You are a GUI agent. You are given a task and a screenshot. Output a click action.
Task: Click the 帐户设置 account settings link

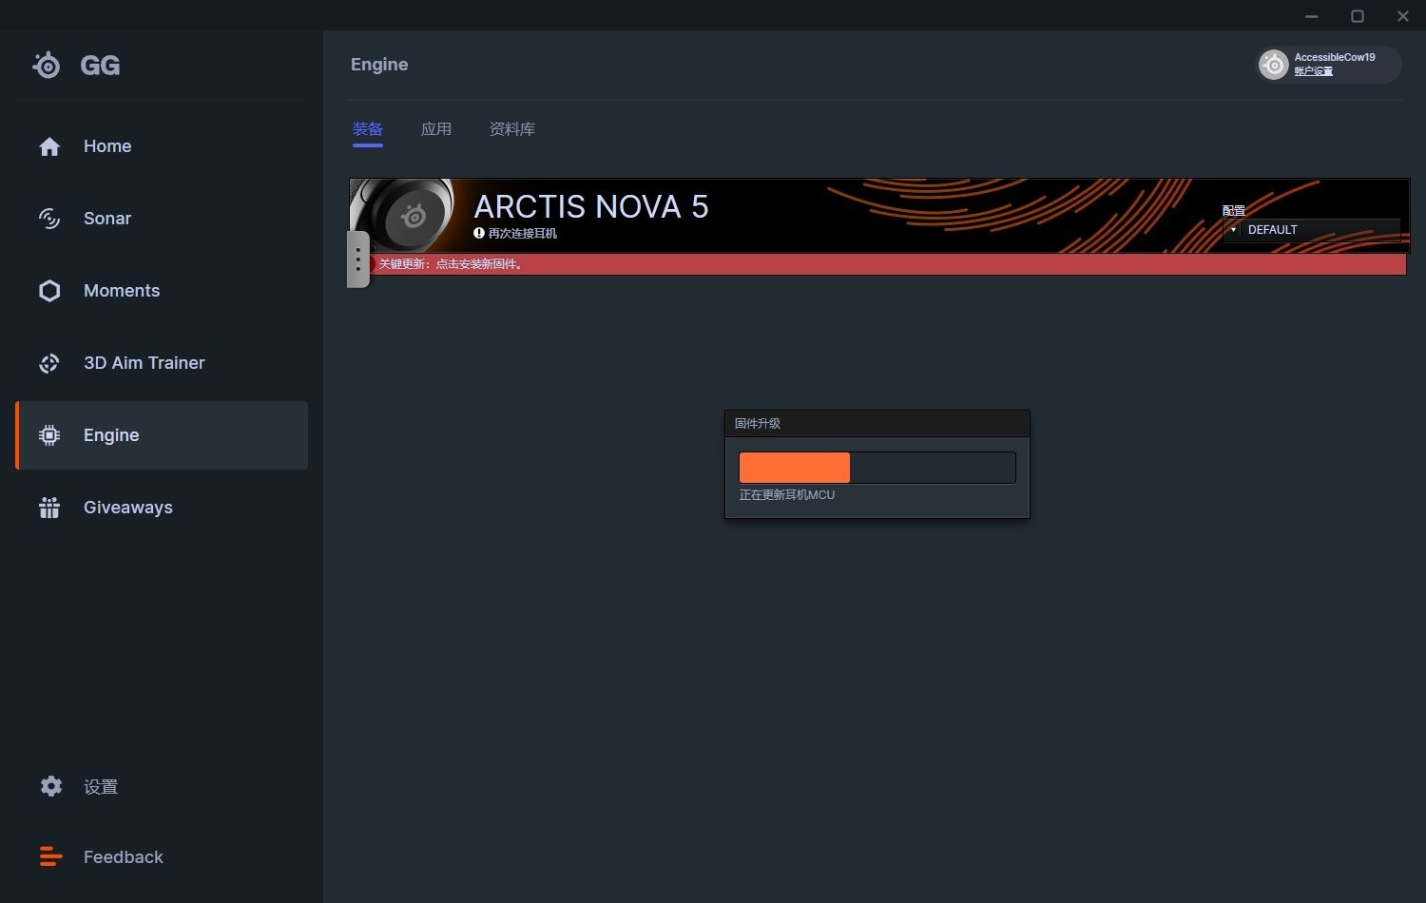click(x=1313, y=71)
